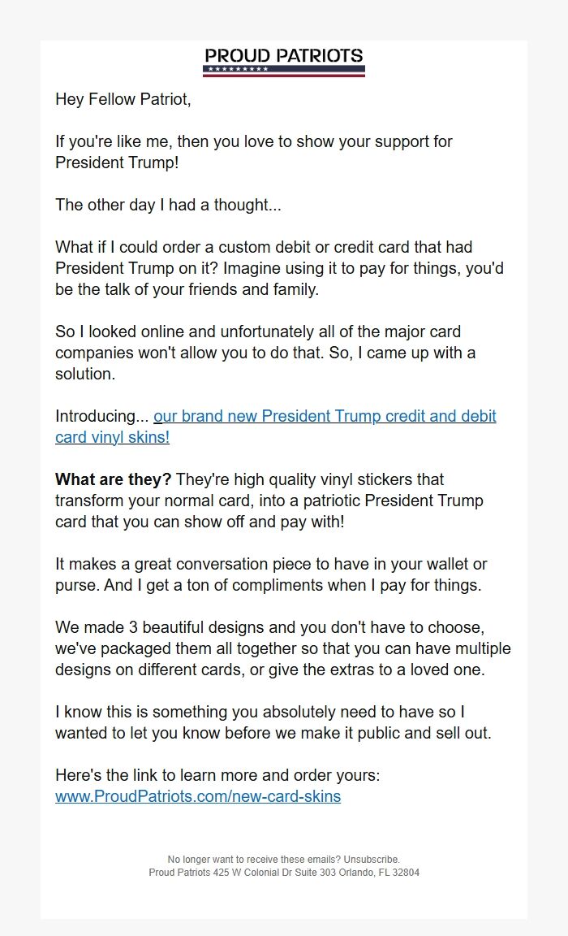Click the "We made 3 beautiful designs" paragraph
Viewport: 568px width, 936px height.
282,648
